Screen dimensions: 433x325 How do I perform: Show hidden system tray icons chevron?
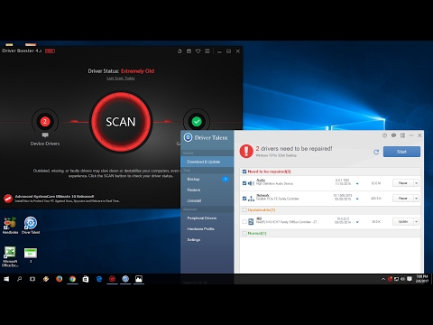point(383,279)
